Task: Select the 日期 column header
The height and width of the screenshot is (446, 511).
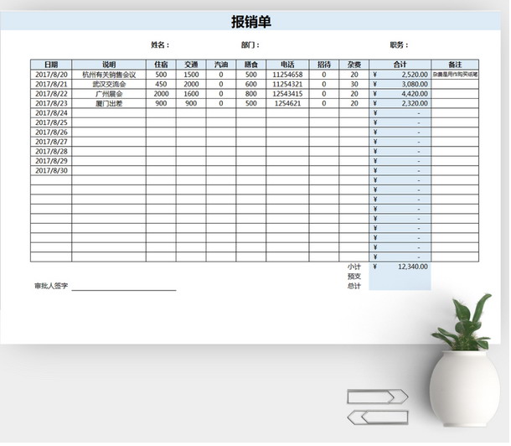Action: click(x=51, y=65)
